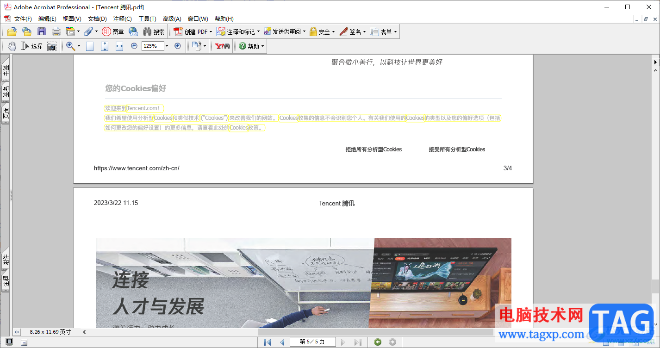Screen dimensions: 660x348
Task: Go to previous view green arrow
Action: (x=378, y=342)
